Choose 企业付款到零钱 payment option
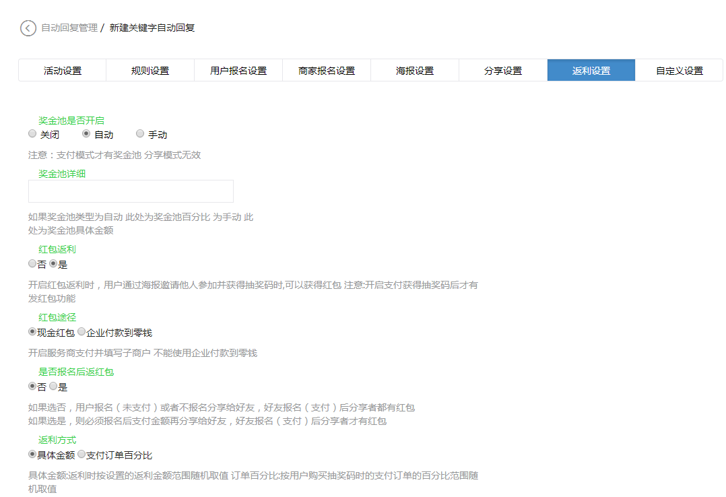The image size is (726, 497). (81, 331)
